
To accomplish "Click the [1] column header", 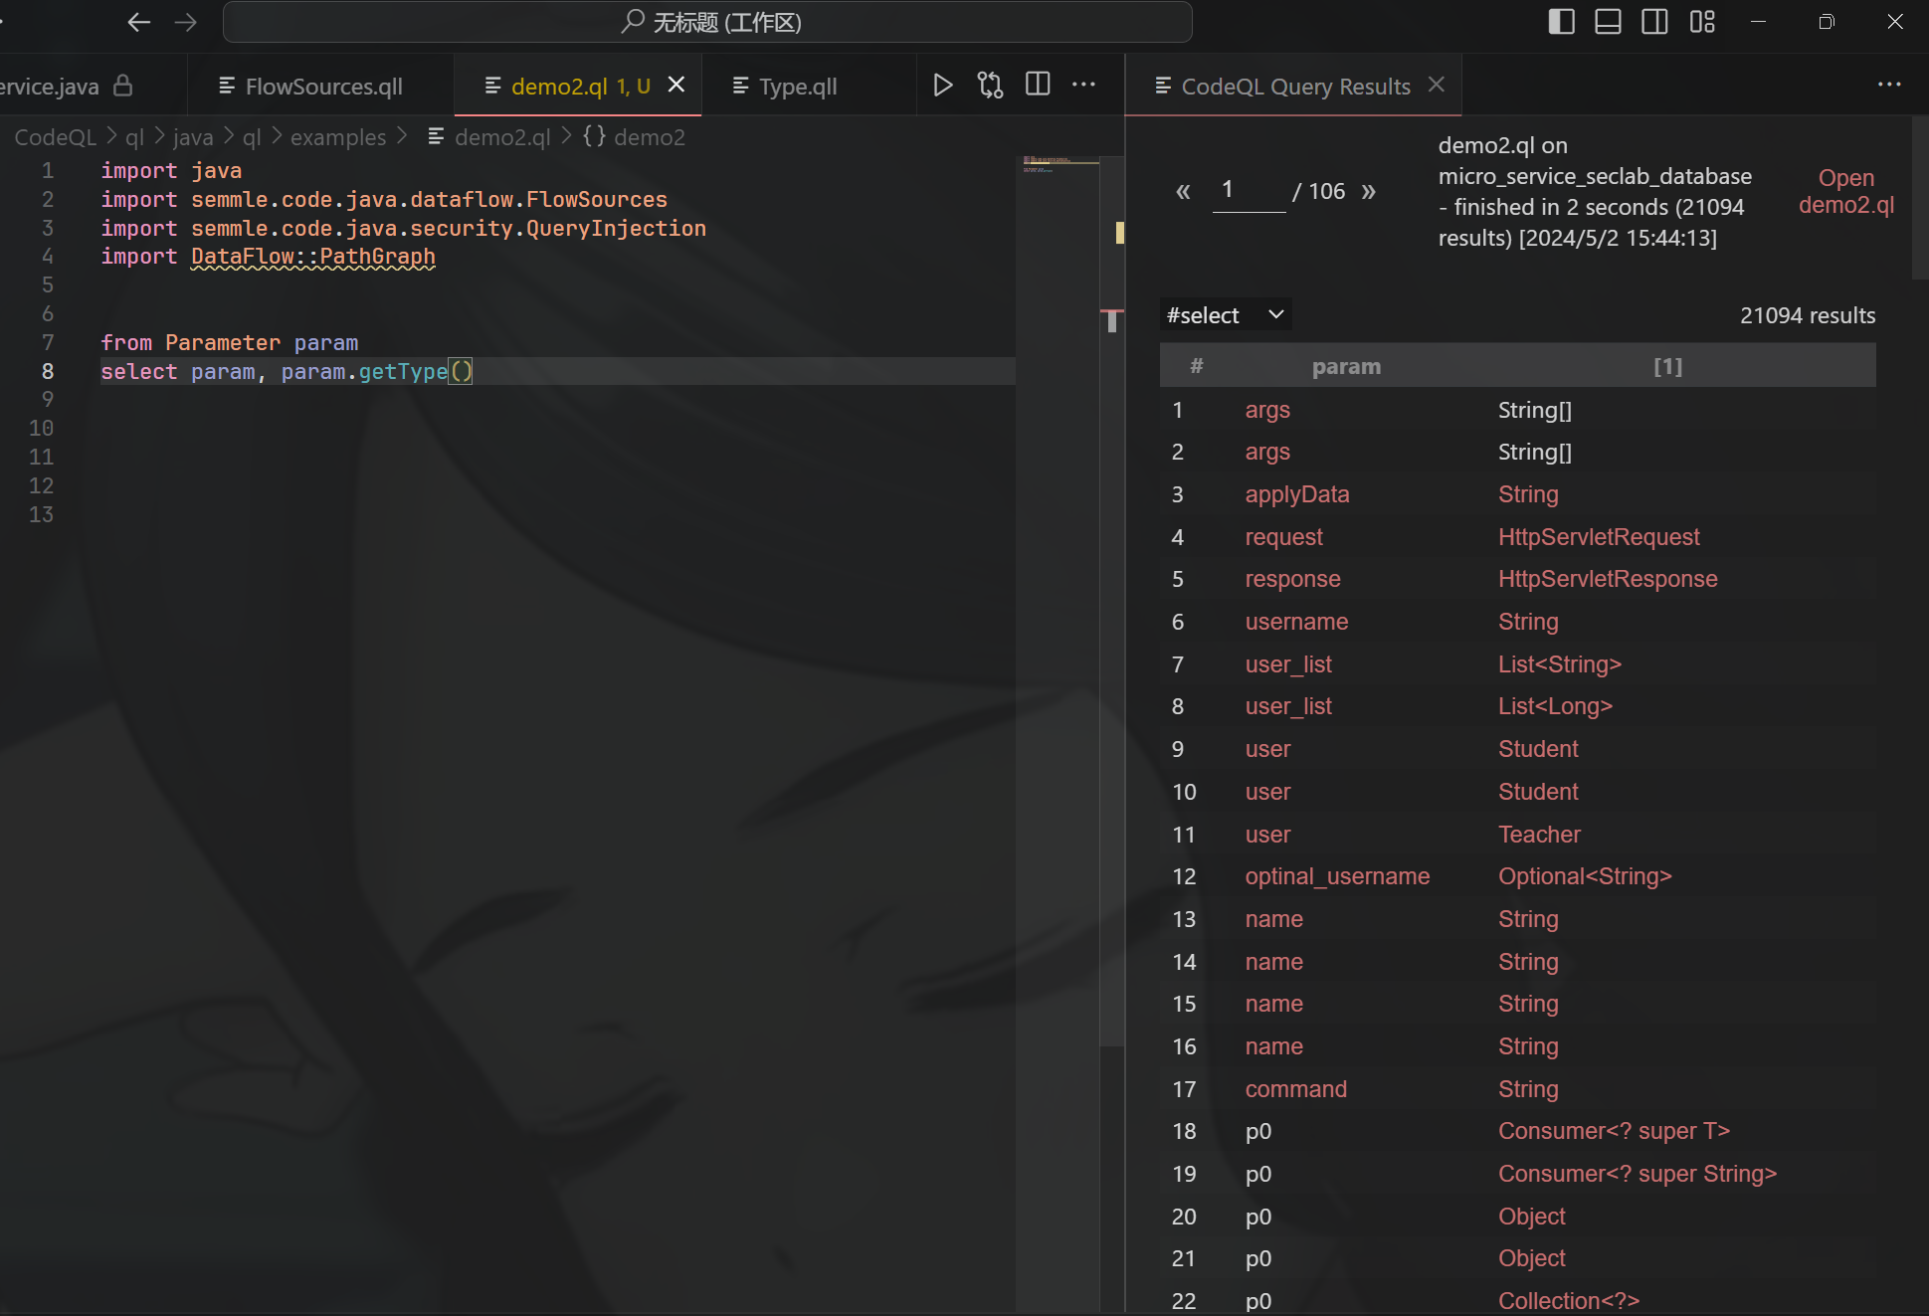I will point(1668,366).
